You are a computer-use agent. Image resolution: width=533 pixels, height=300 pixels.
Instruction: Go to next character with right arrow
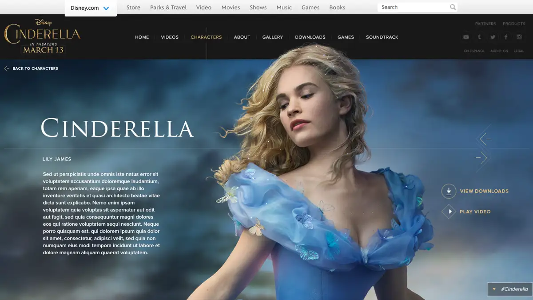point(482,157)
